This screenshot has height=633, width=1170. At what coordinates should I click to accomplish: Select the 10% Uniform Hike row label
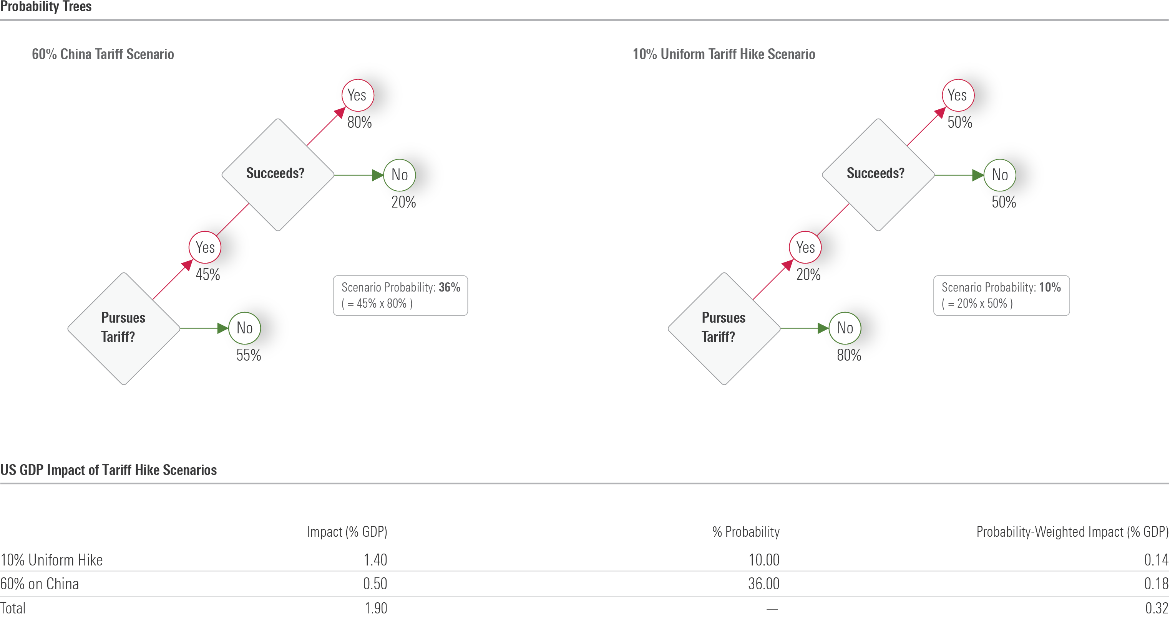pos(52,560)
